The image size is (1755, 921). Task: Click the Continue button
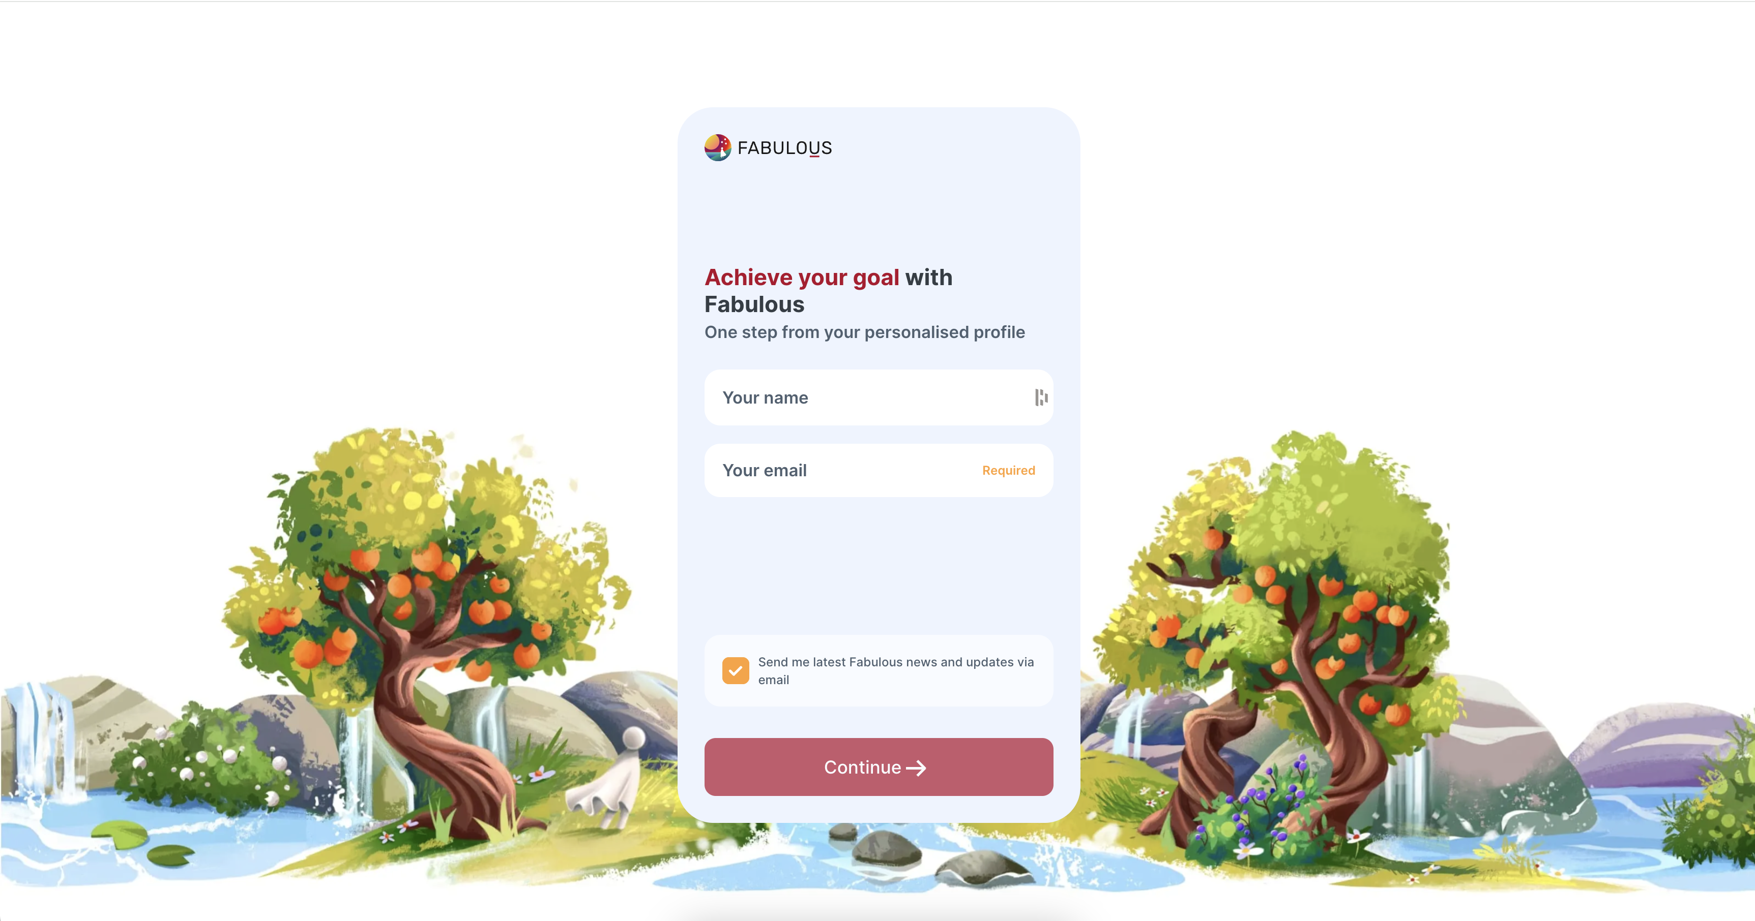pos(878,767)
